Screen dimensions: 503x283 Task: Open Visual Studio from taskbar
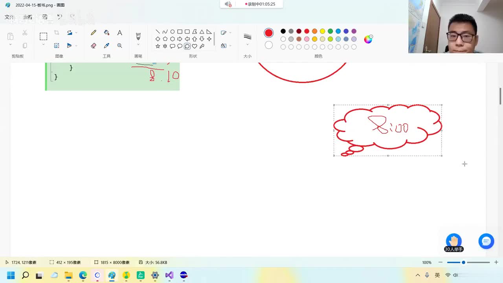click(x=169, y=275)
